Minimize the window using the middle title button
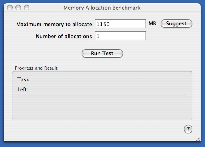205x147 pixels. [x=18, y=8]
